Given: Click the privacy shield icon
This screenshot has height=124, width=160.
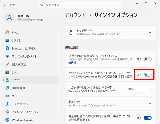Looking at the screenshot, I should point(7,112).
